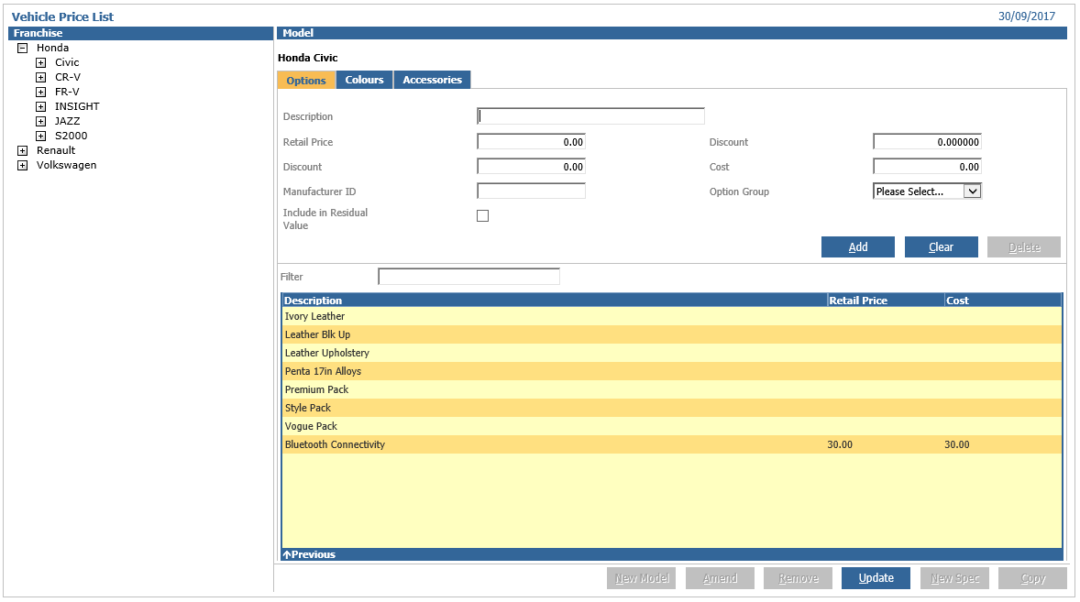Expand the Volkswagen franchise node

pyautogui.click(x=23, y=165)
